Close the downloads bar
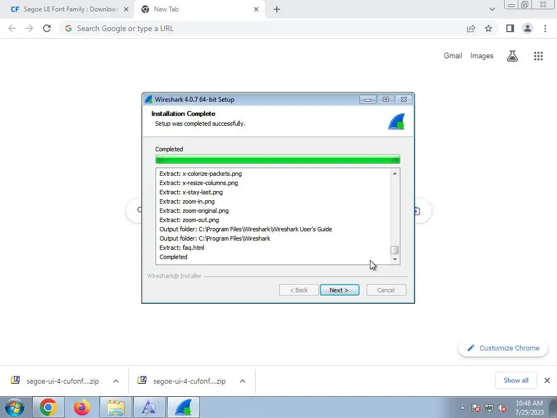The height and width of the screenshot is (418, 557). [x=547, y=380]
